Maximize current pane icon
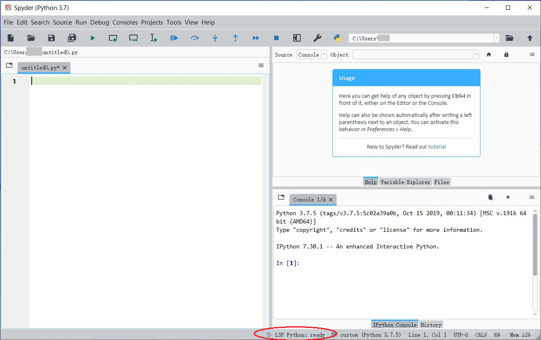This screenshot has height=340, width=541. click(297, 38)
